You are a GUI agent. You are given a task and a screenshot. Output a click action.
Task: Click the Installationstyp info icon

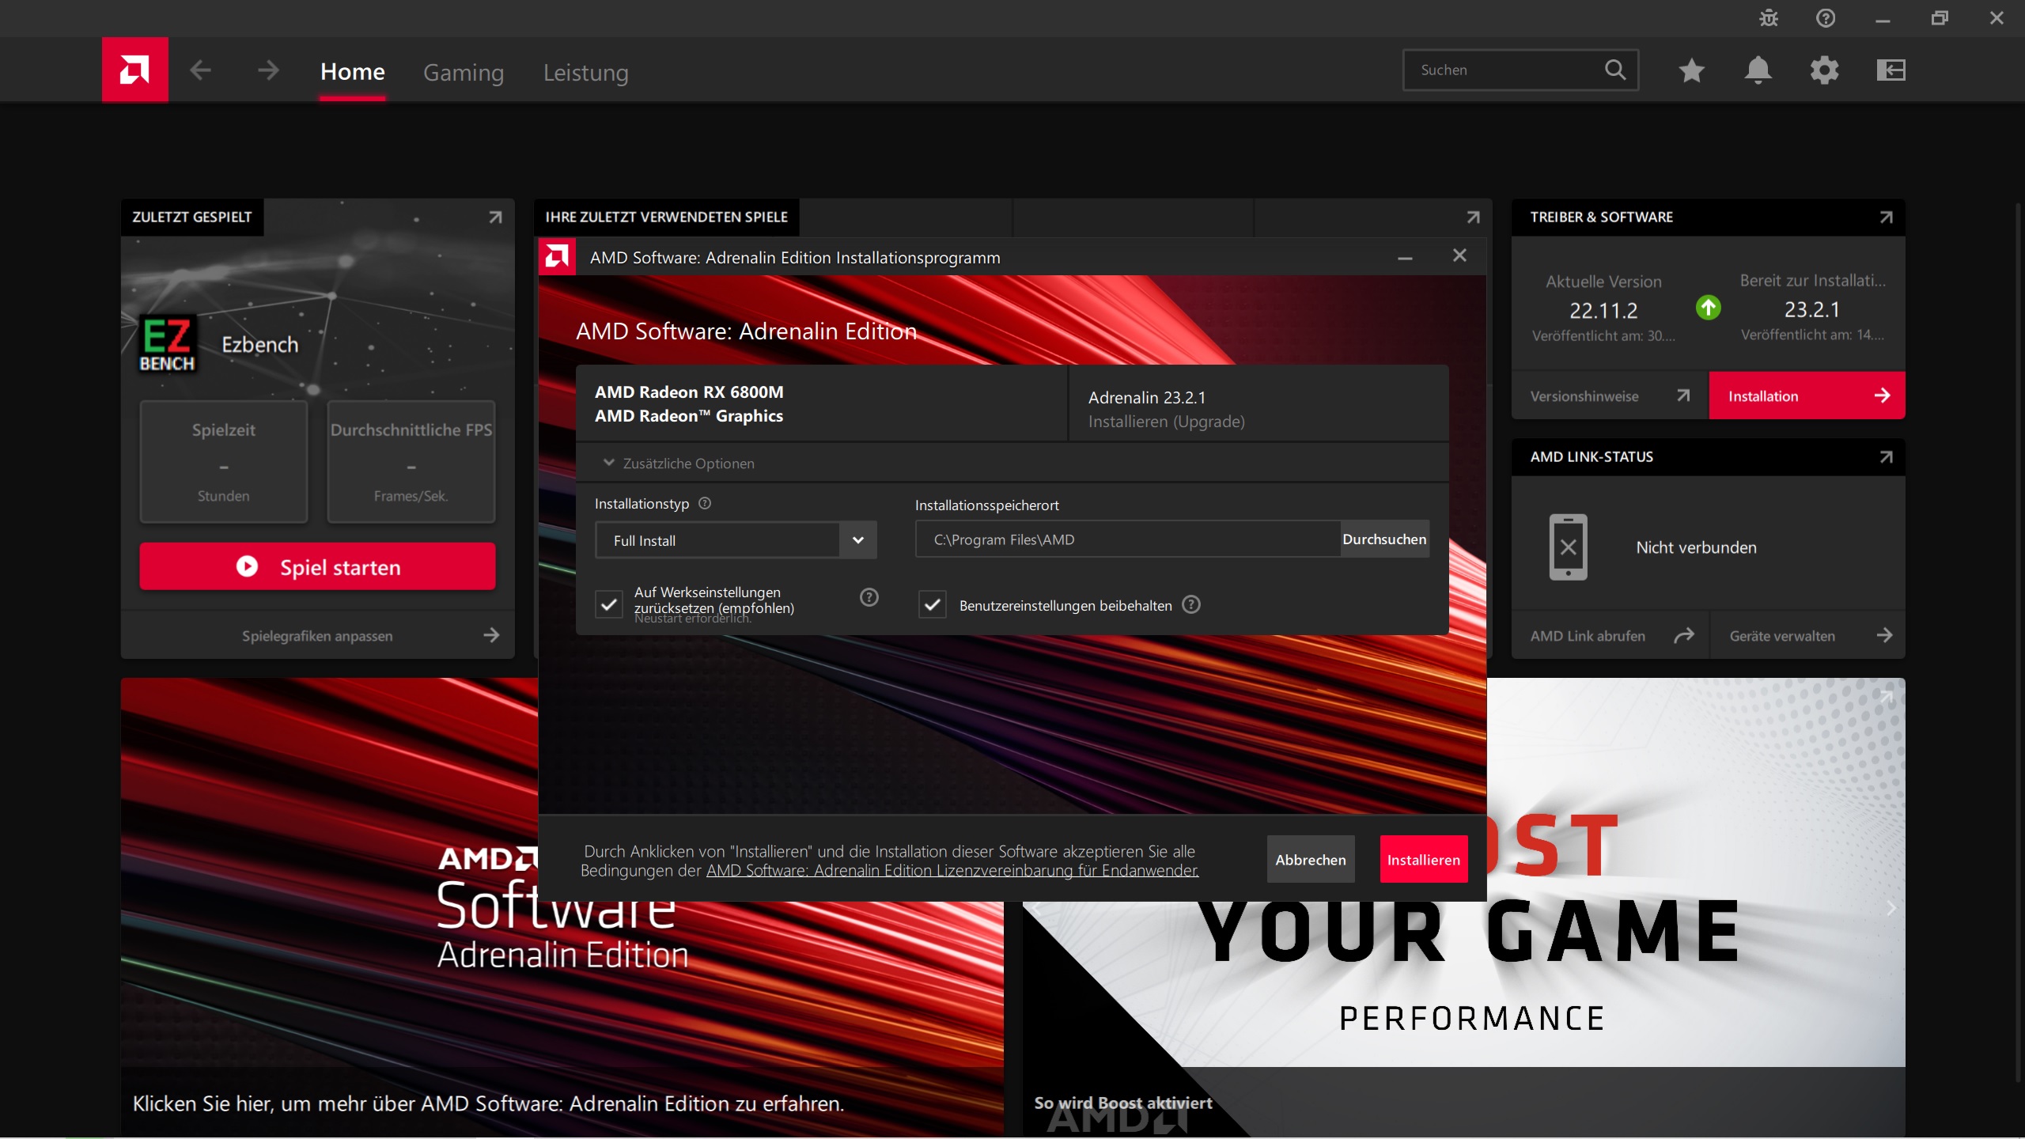(x=705, y=503)
